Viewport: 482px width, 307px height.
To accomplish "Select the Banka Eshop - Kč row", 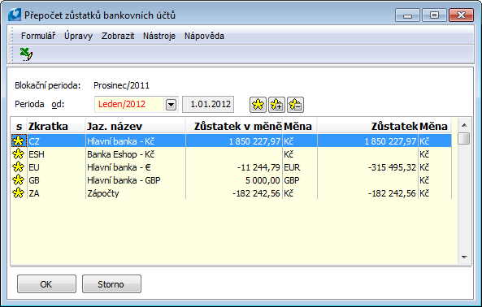I will [231, 154].
